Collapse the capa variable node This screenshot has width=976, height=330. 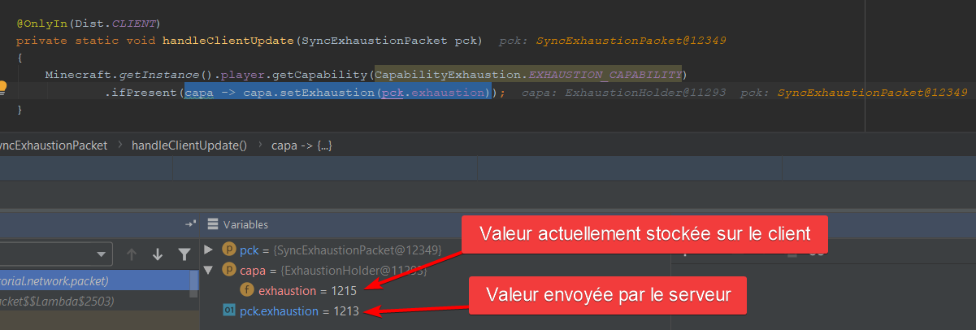click(x=209, y=270)
